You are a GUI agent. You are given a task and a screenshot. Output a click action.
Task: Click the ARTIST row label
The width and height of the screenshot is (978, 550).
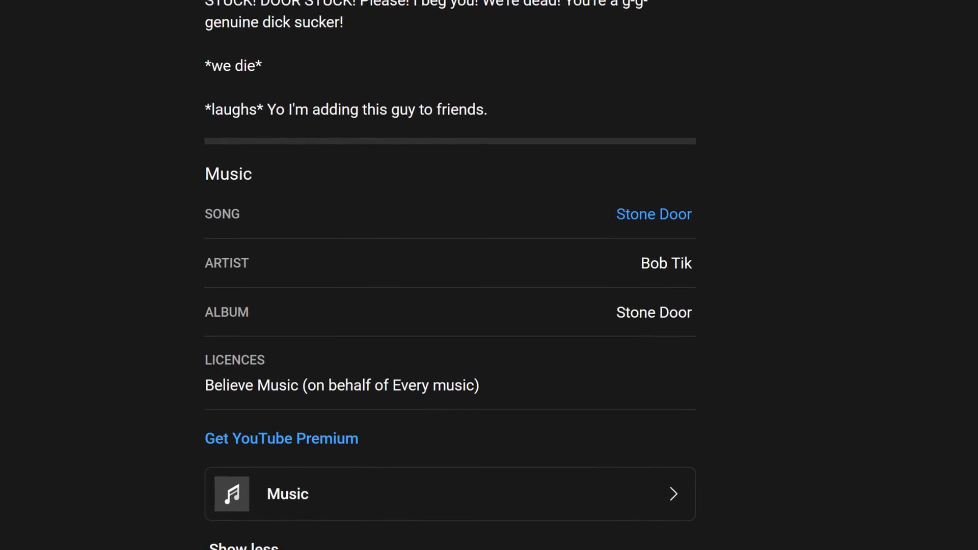pyautogui.click(x=227, y=263)
